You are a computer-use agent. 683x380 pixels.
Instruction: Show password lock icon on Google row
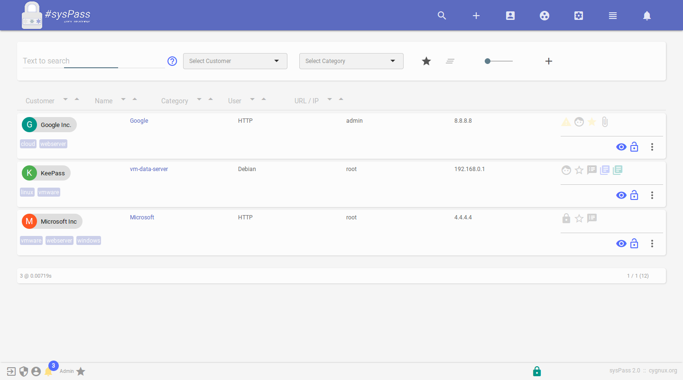pos(634,147)
